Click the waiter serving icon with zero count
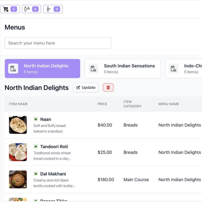The height and width of the screenshot is (202, 202). click(27, 9)
